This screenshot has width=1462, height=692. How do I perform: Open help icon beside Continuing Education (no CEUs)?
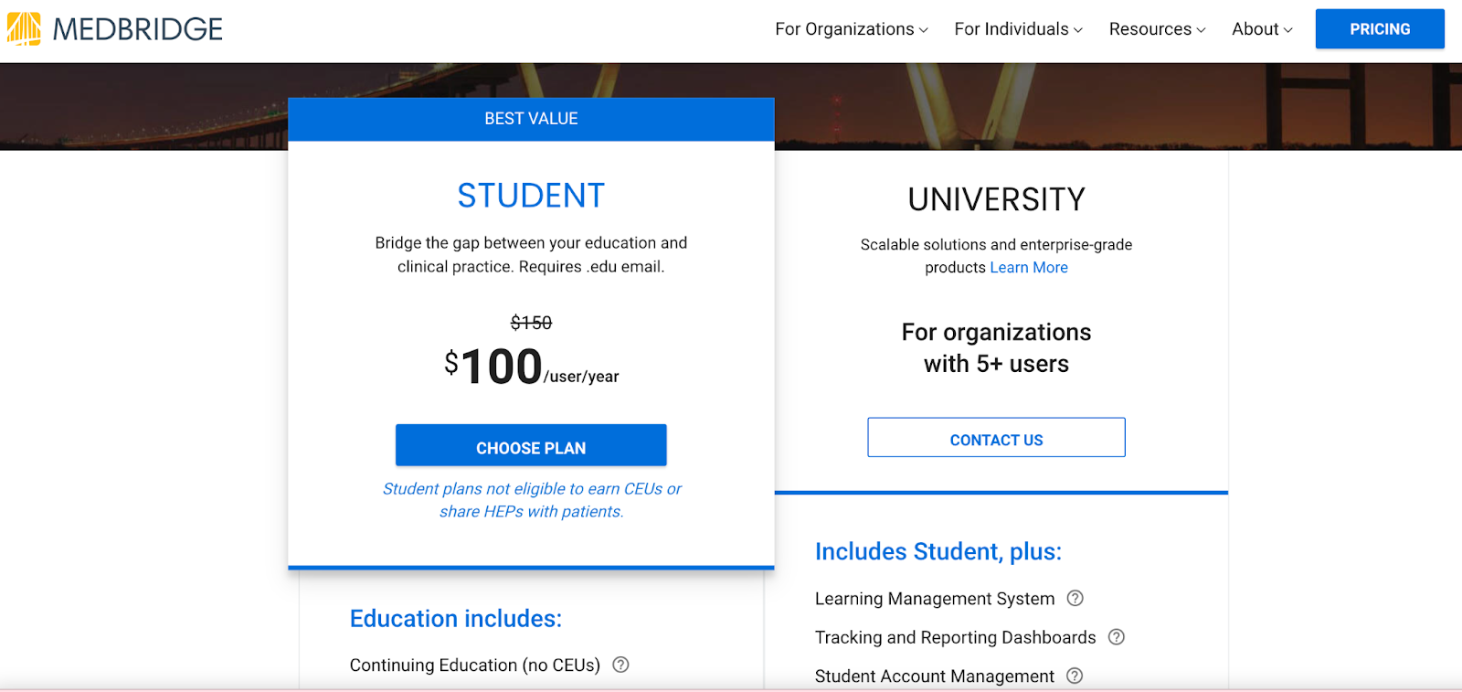tap(621, 665)
